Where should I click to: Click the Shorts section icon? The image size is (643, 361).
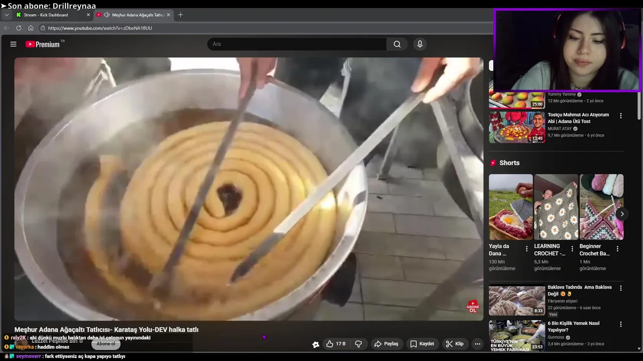493,163
